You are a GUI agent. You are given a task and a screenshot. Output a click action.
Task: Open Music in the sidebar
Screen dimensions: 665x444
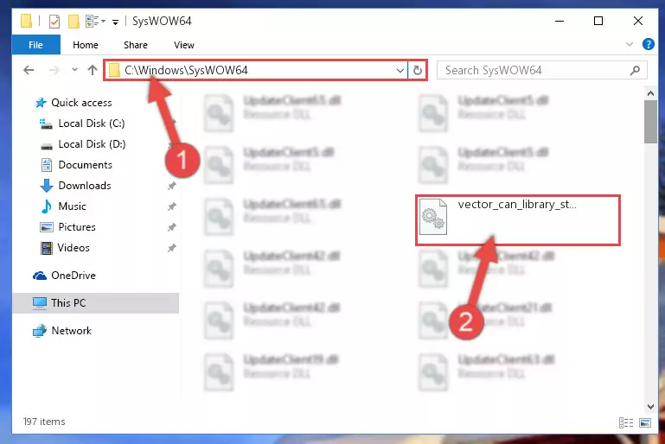tap(72, 206)
